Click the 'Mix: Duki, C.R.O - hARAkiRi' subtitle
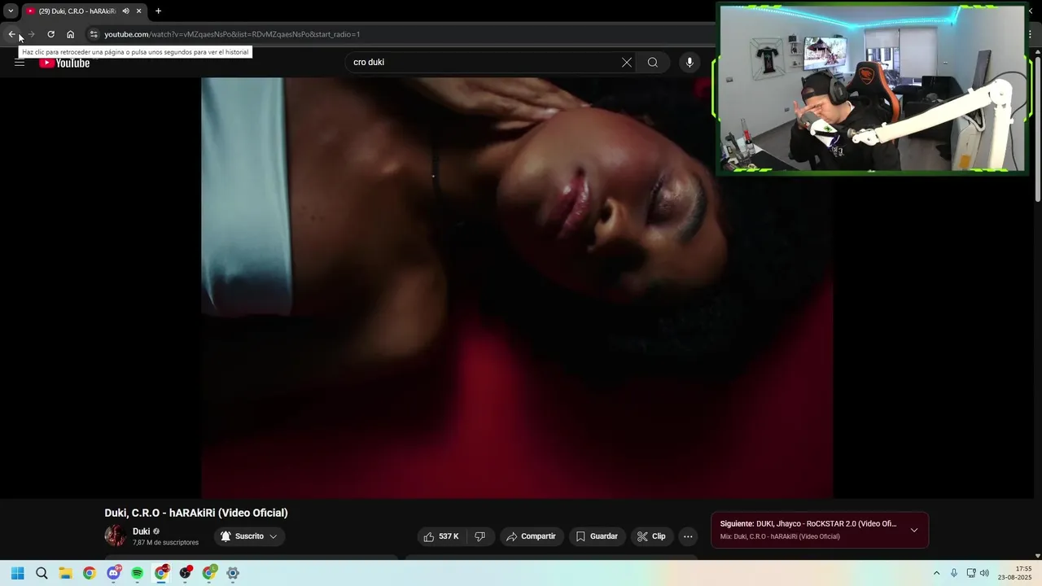The image size is (1042, 586). pyautogui.click(x=780, y=537)
